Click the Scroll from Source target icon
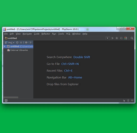137x133 pixels. (x=17, y=43)
